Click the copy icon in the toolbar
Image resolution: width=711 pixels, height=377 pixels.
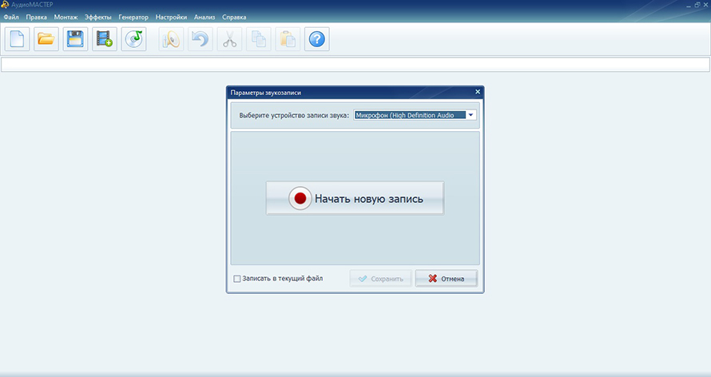pyautogui.click(x=258, y=39)
